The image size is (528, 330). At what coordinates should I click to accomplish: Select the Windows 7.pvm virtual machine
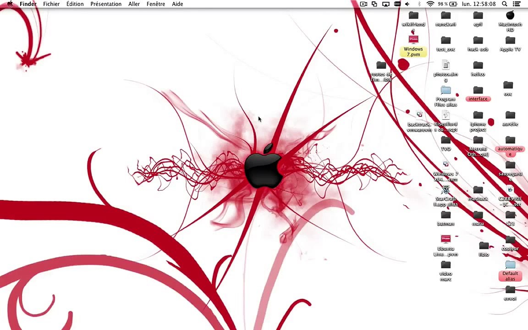click(413, 40)
